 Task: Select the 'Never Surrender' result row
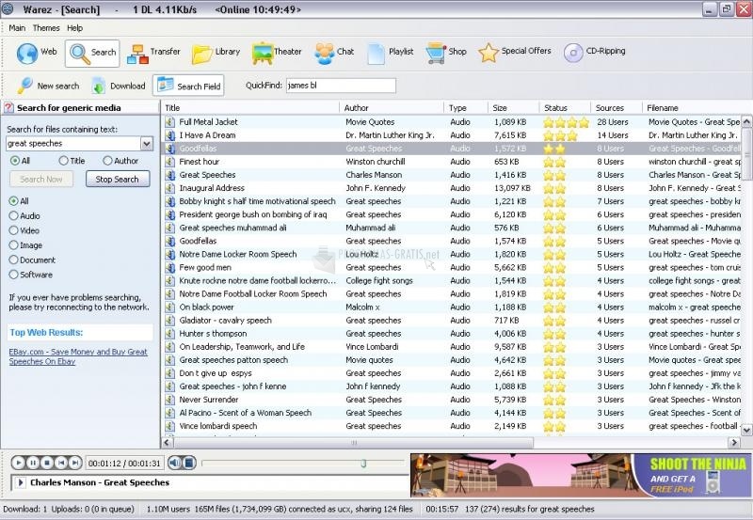(x=452, y=400)
